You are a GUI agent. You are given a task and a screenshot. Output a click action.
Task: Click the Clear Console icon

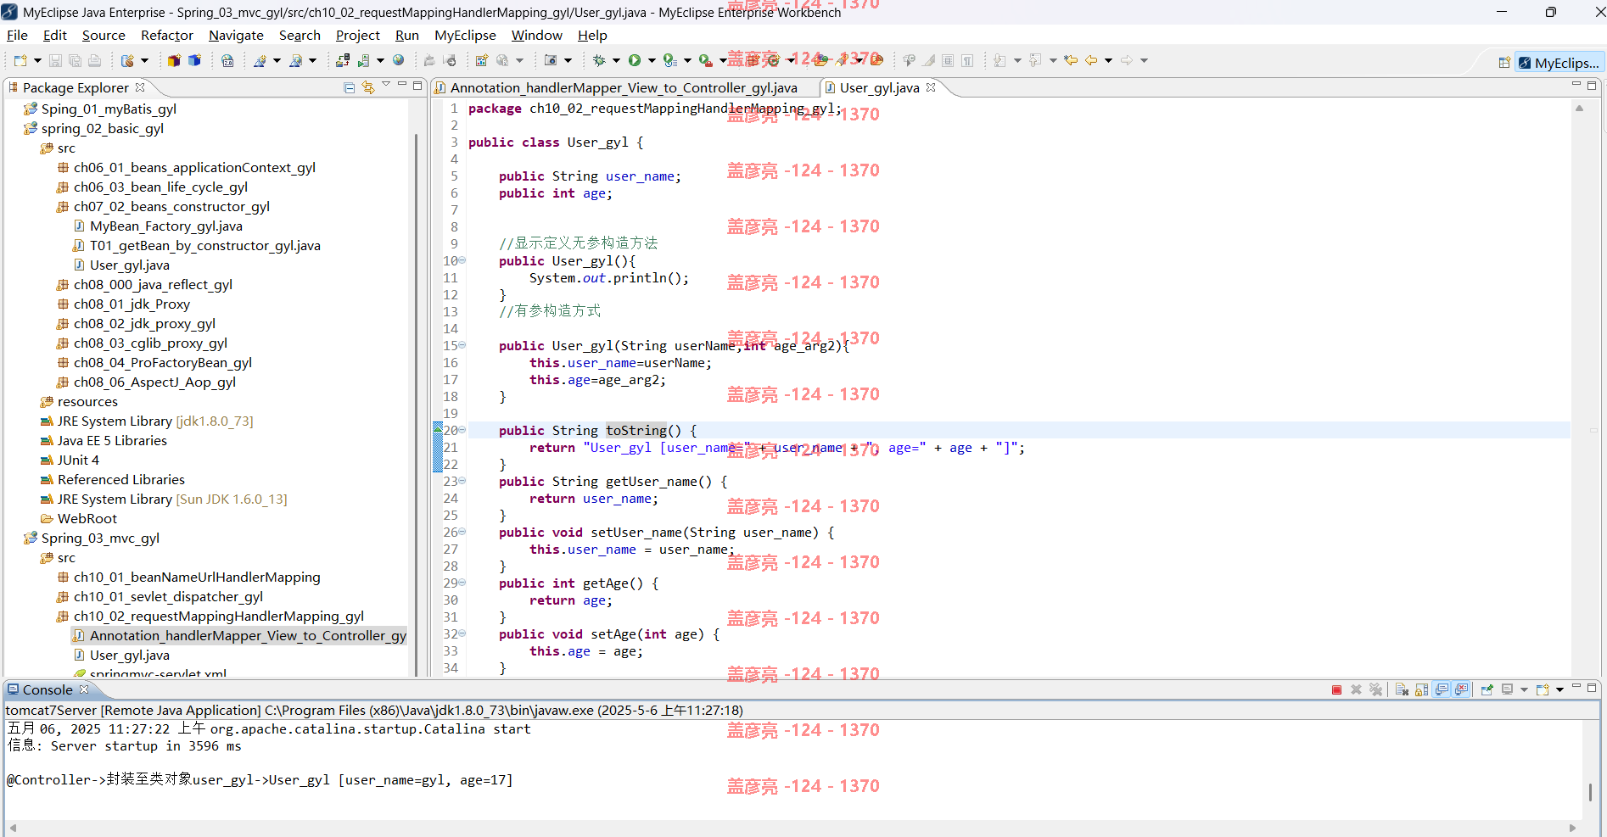pos(1402,689)
